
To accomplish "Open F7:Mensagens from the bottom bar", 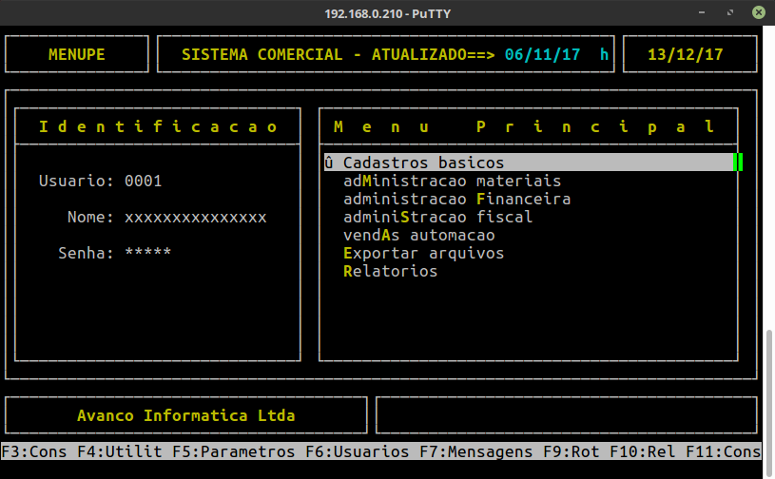I will tap(476, 451).
